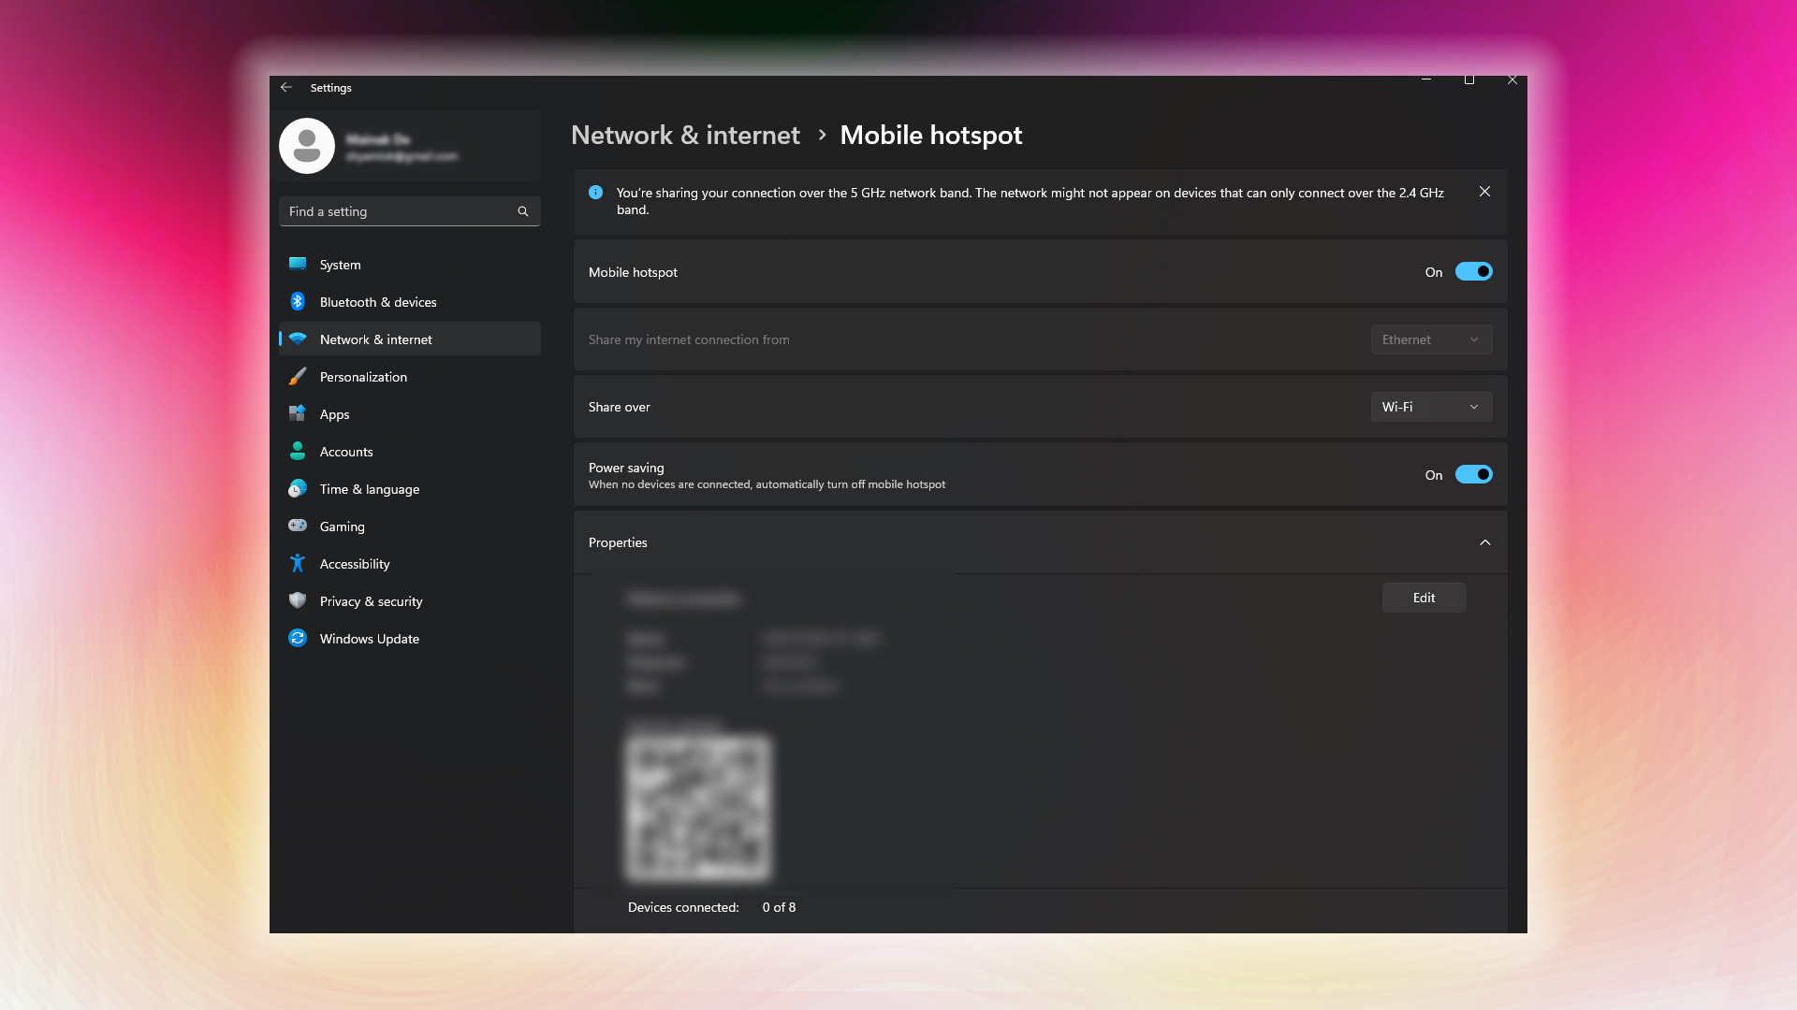Click the Find a setting search box

[410, 211]
